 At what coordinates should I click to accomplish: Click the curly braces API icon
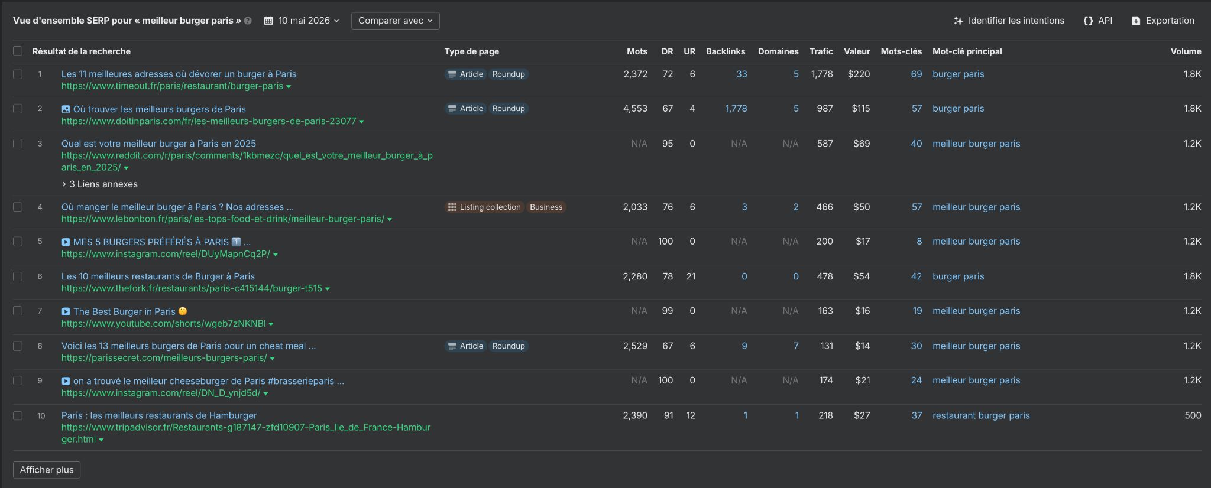[1088, 21]
